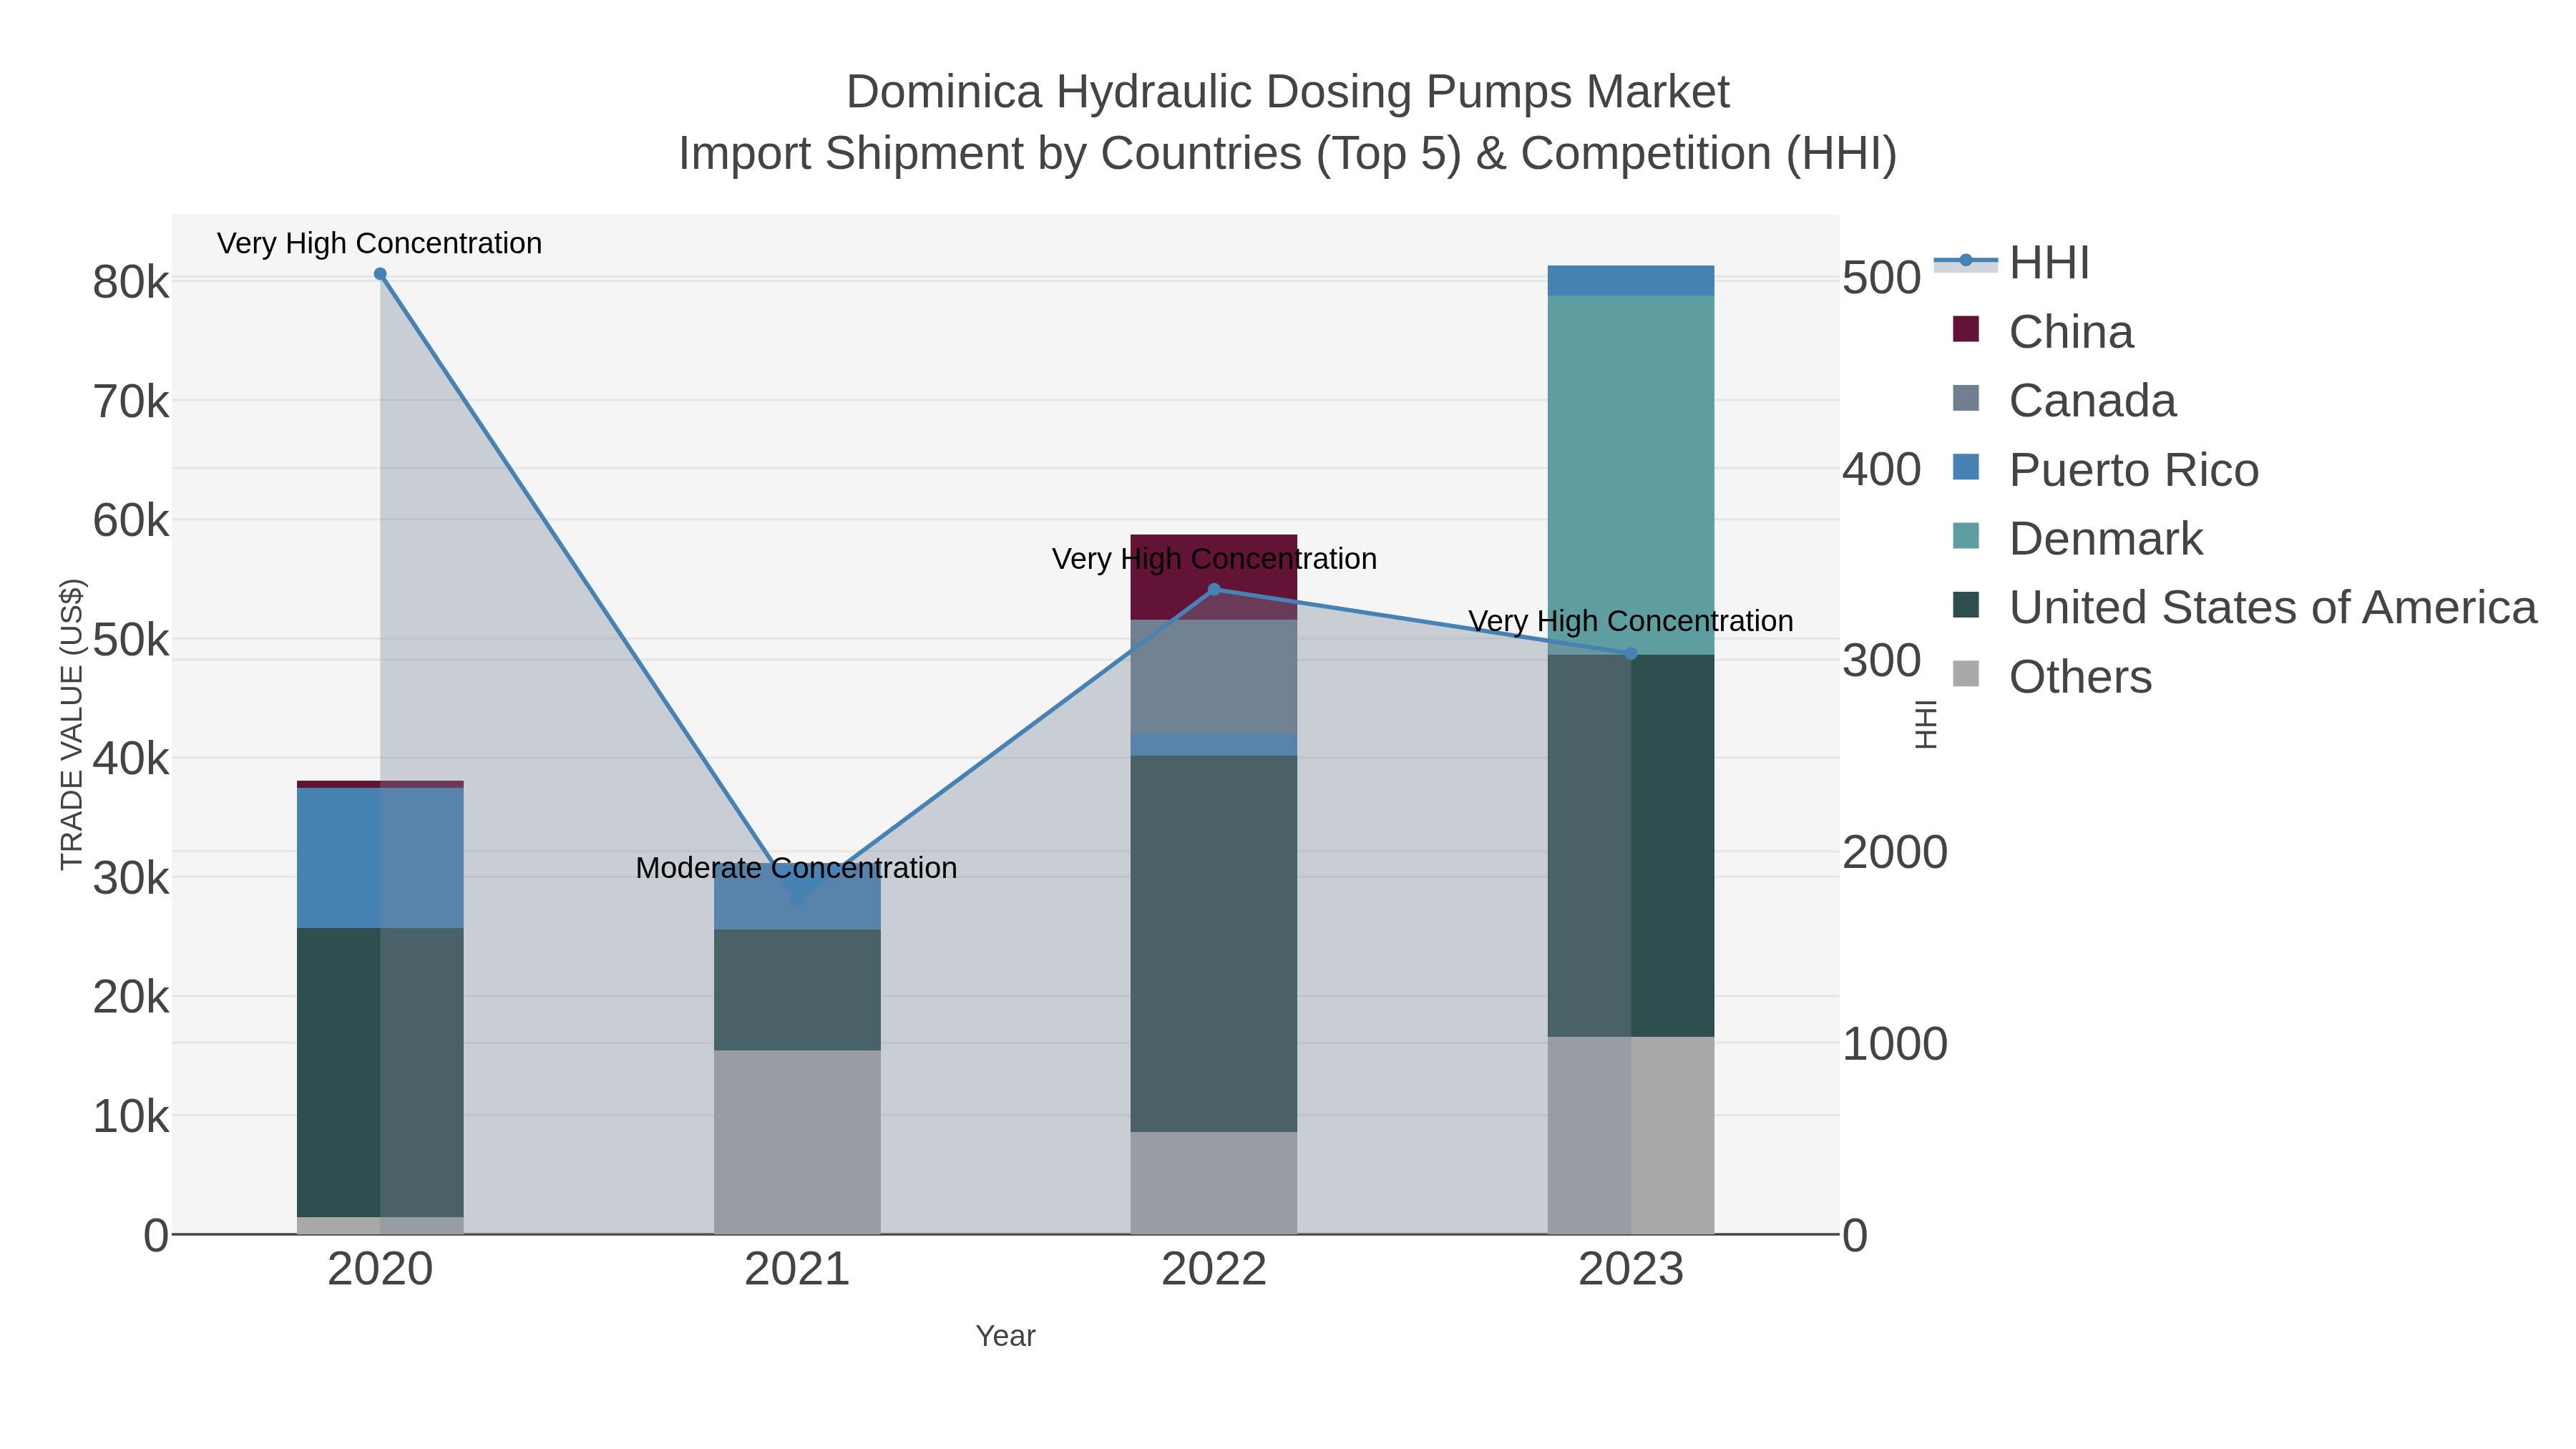Click the 2022 x-axis label
Image resolution: width=2576 pixels, height=1449 pixels.
[x=1214, y=1270]
